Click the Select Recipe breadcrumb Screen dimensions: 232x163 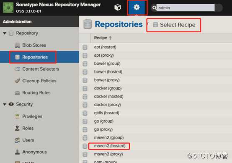tap(178, 25)
